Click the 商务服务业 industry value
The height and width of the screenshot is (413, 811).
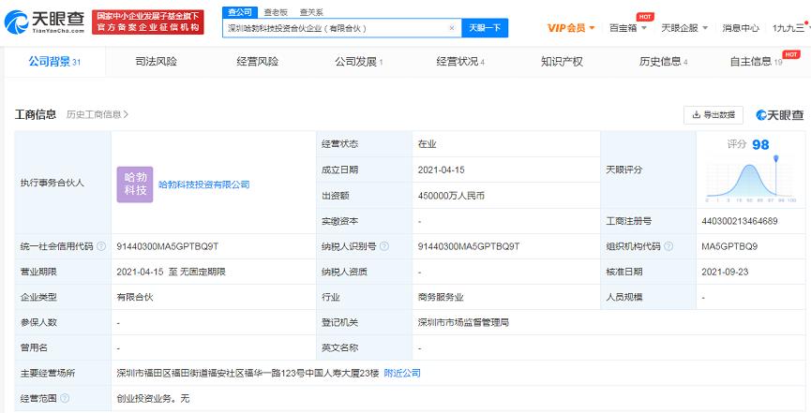coord(441,297)
